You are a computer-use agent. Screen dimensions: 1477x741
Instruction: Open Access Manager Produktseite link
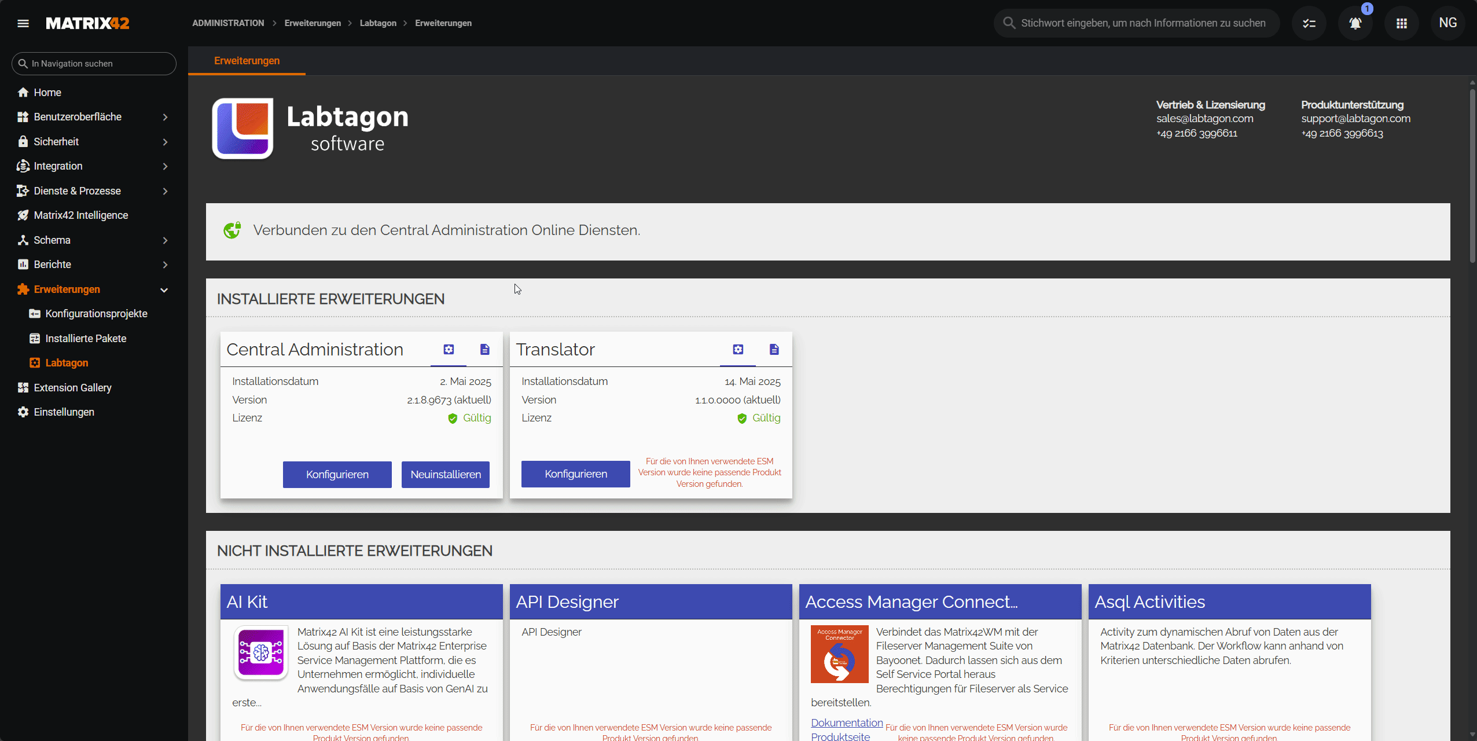click(840, 736)
